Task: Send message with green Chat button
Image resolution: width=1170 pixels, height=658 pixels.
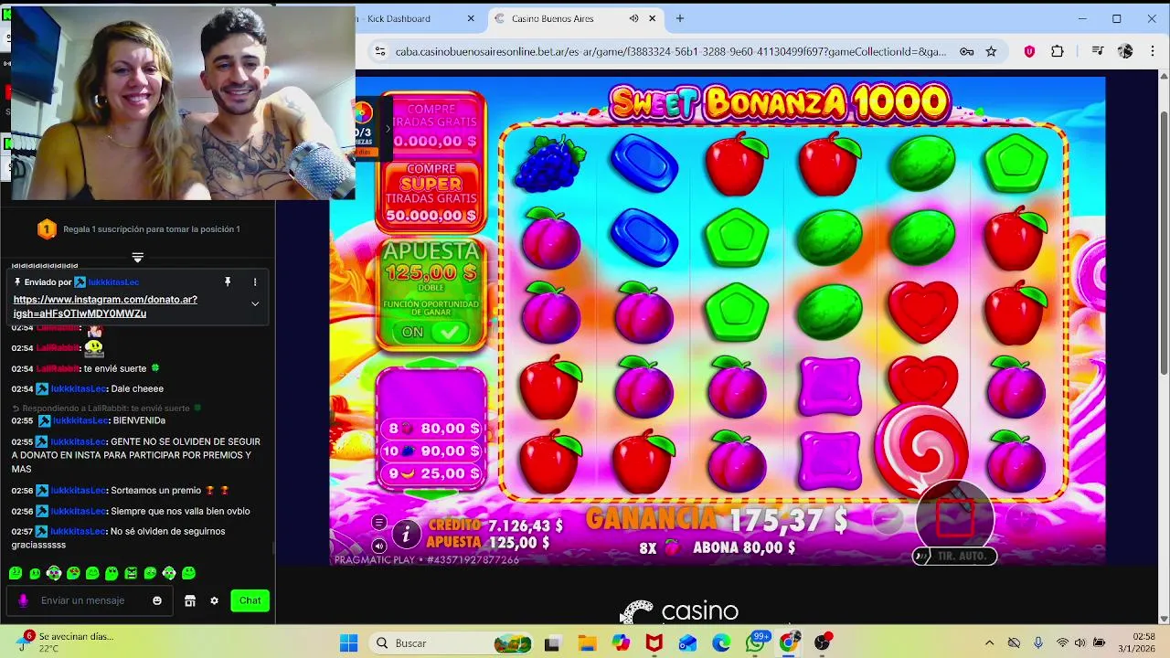Action: point(250,600)
